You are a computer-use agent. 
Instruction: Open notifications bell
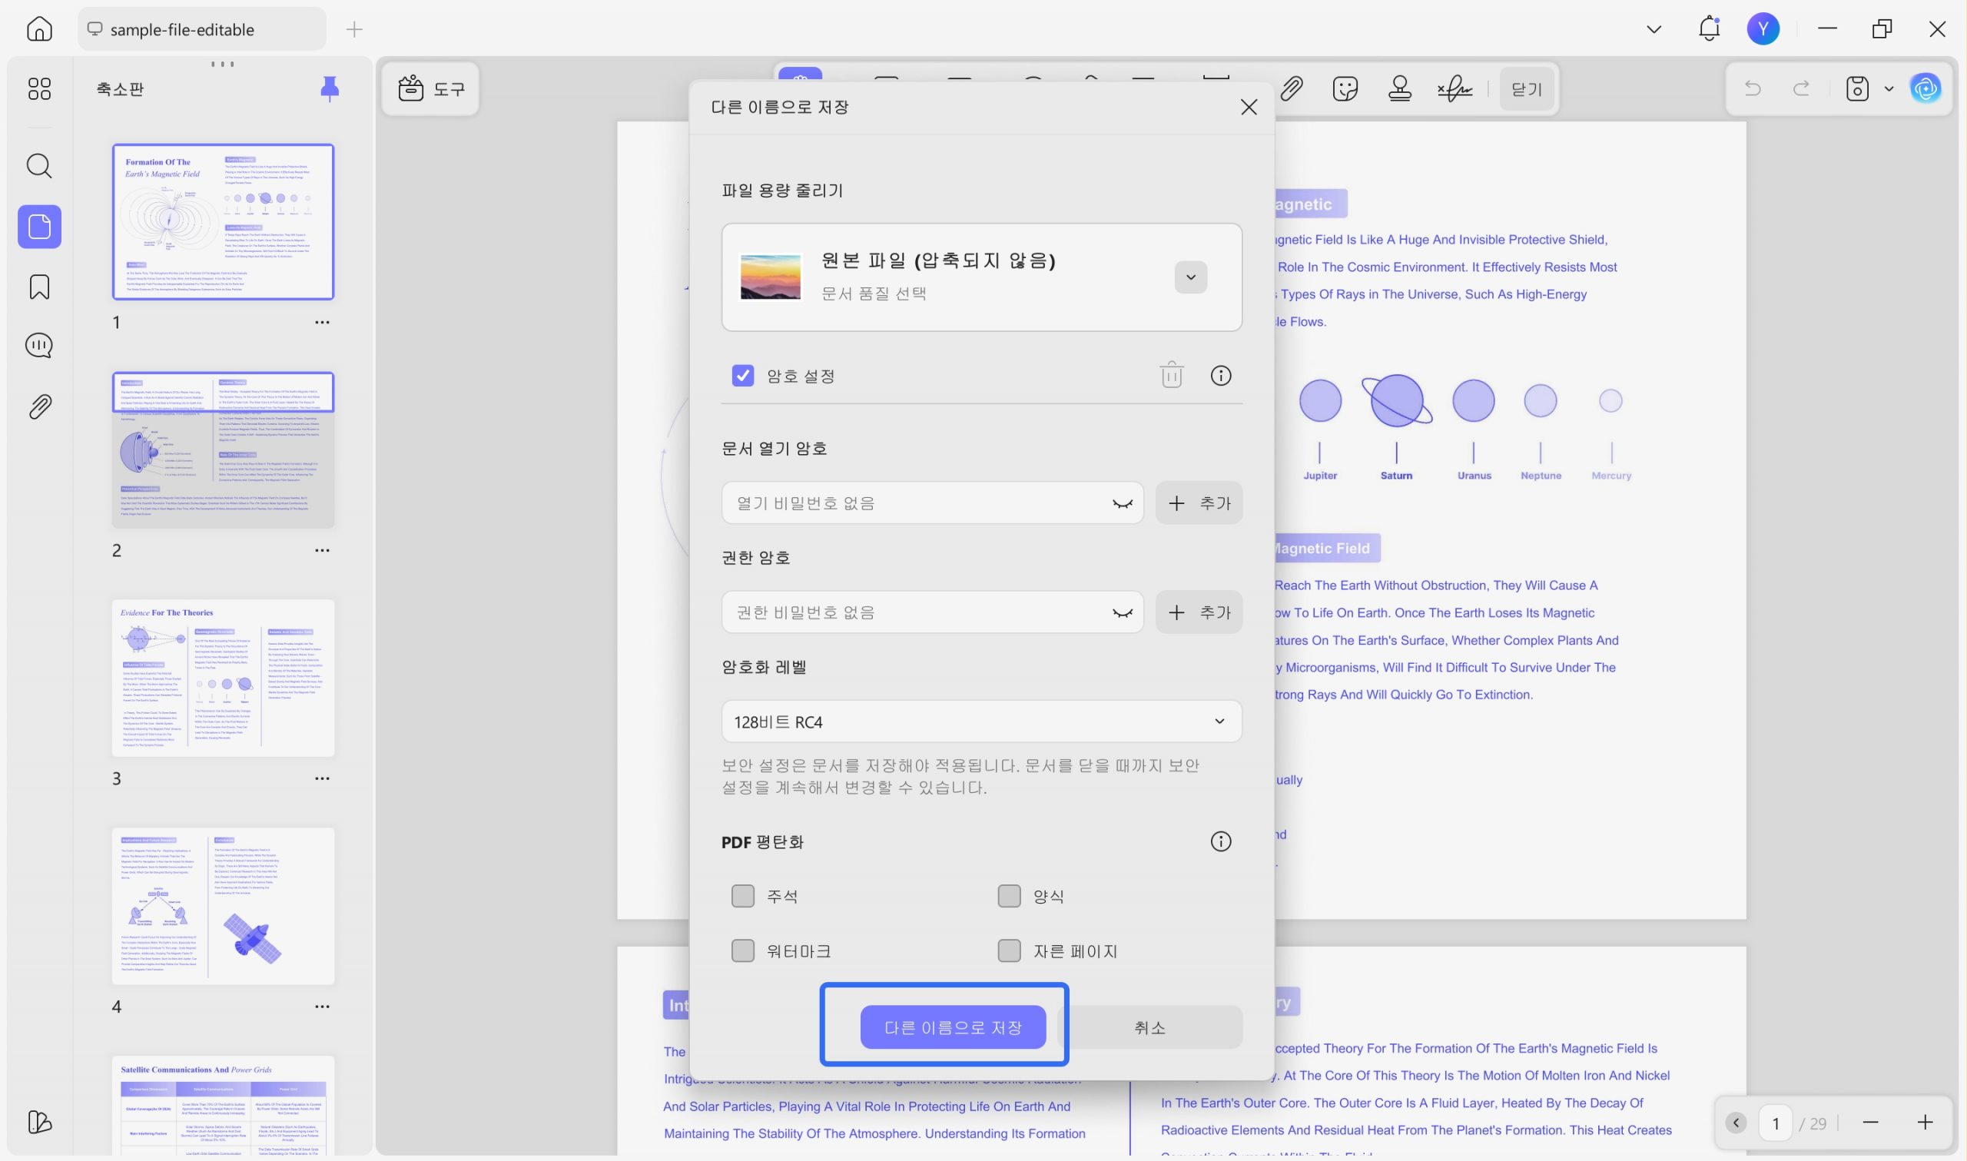coord(1709,29)
